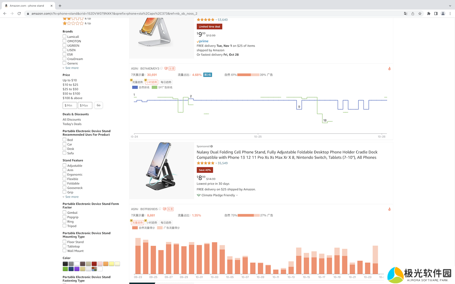Switch to 每日趋势 tab for ASIN B0744DM3Y3
The width and height of the screenshot is (455, 284).
click(166, 82)
